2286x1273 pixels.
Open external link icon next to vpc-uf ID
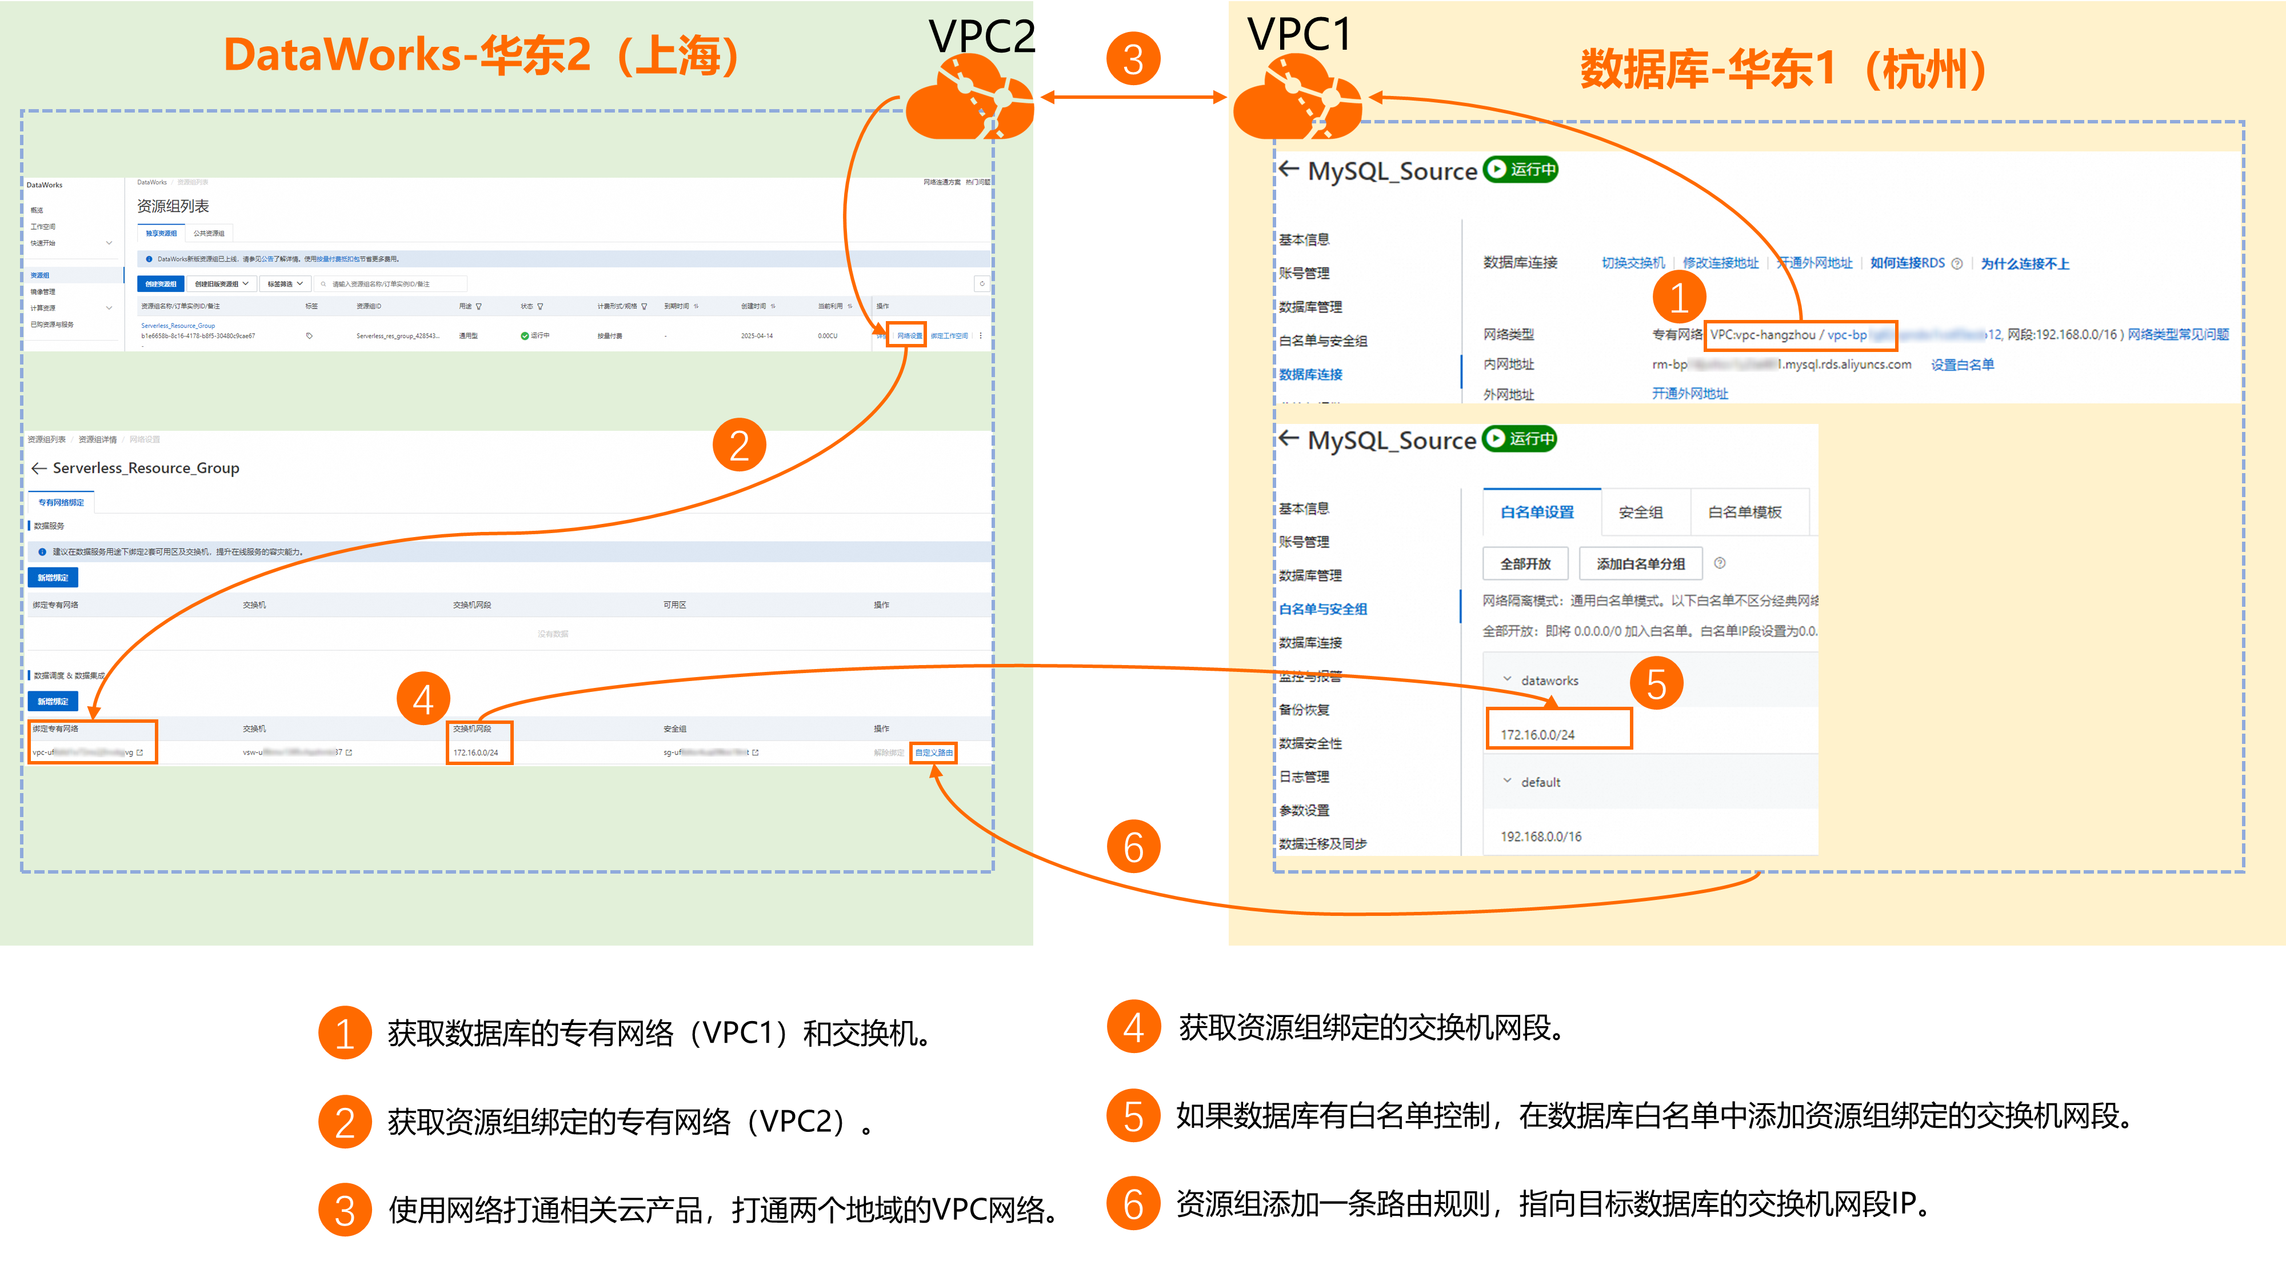[x=139, y=752]
